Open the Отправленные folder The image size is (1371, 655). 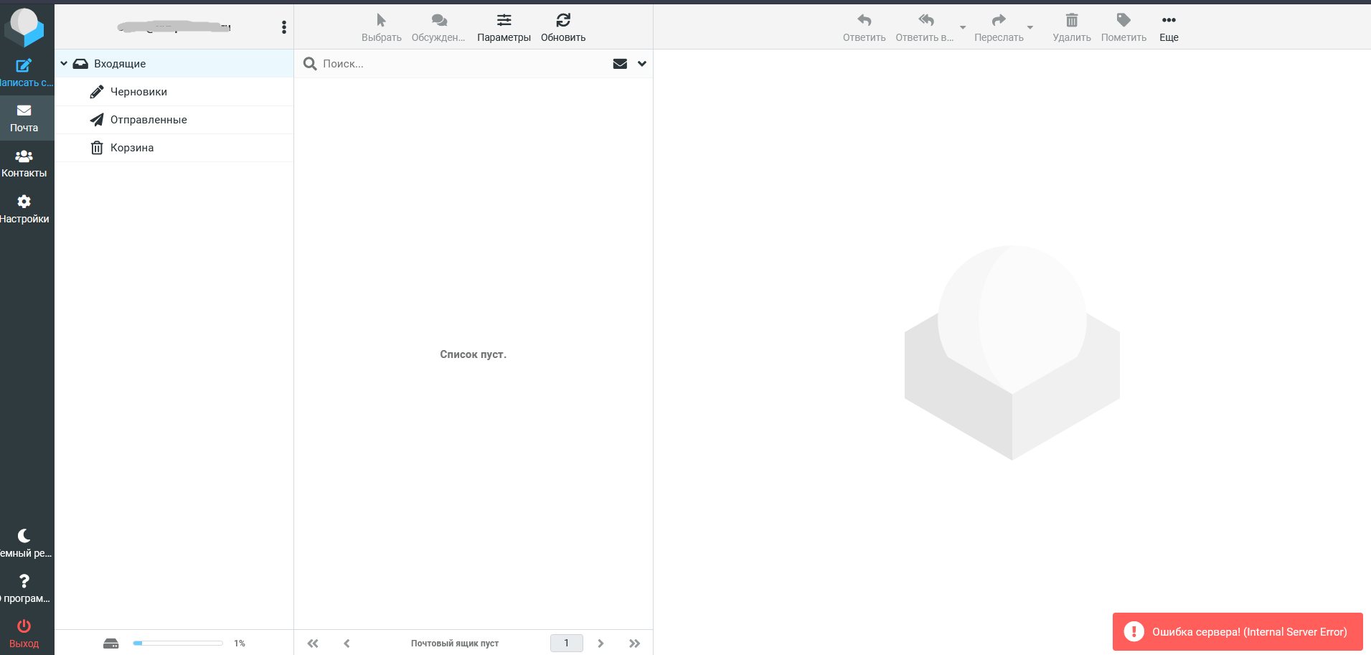(148, 120)
